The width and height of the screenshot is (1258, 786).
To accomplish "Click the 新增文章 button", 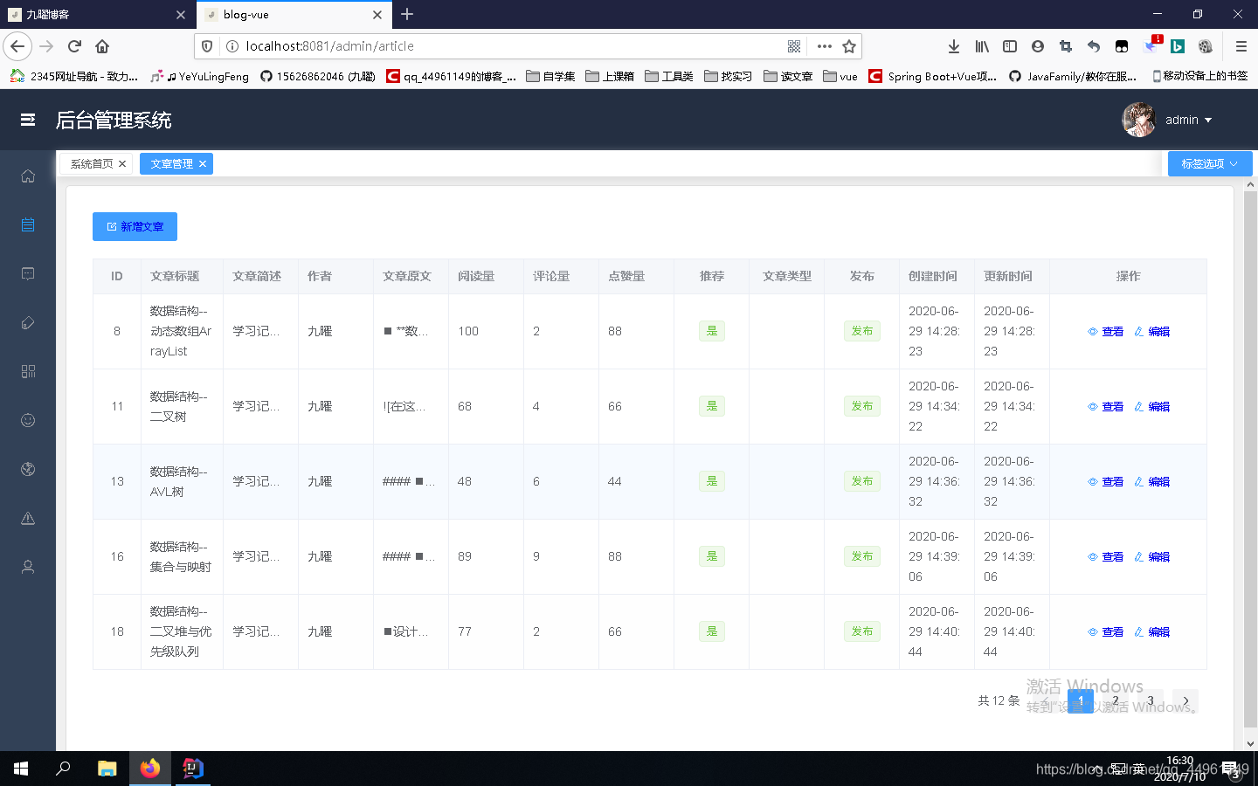I will [135, 226].
